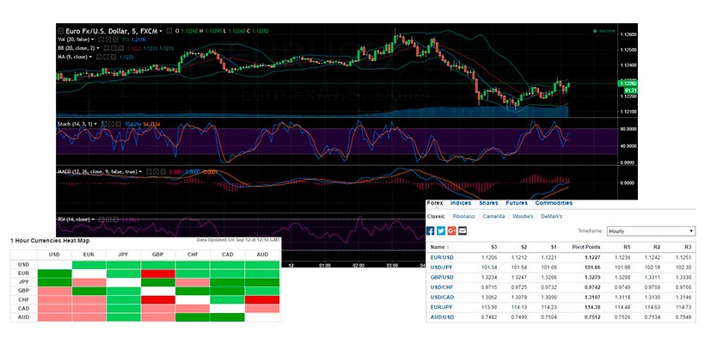Open settings for the RSI (14, close) indicator
The height and width of the screenshot is (357, 711).
[109, 219]
